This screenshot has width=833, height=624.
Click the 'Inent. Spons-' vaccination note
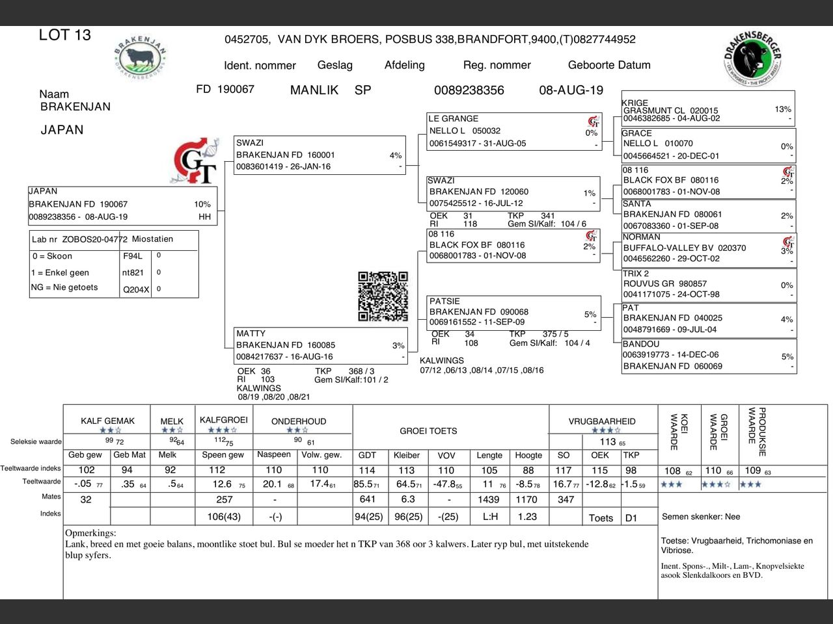(733, 571)
